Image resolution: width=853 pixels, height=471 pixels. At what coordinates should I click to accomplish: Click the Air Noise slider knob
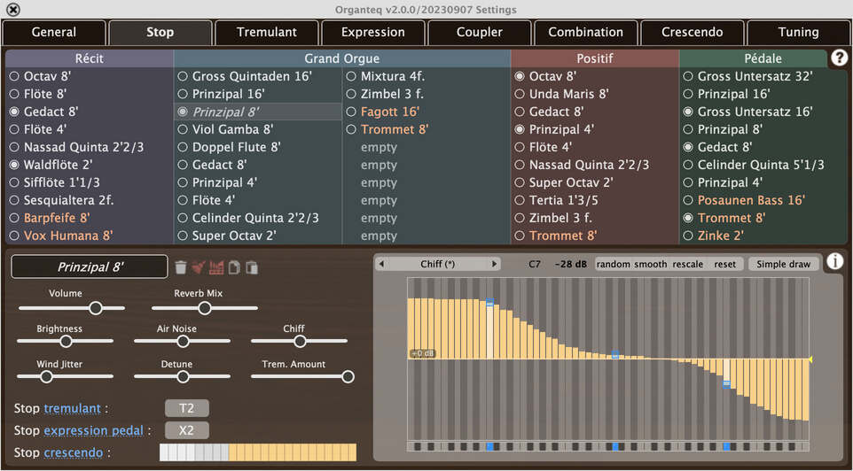tap(183, 341)
